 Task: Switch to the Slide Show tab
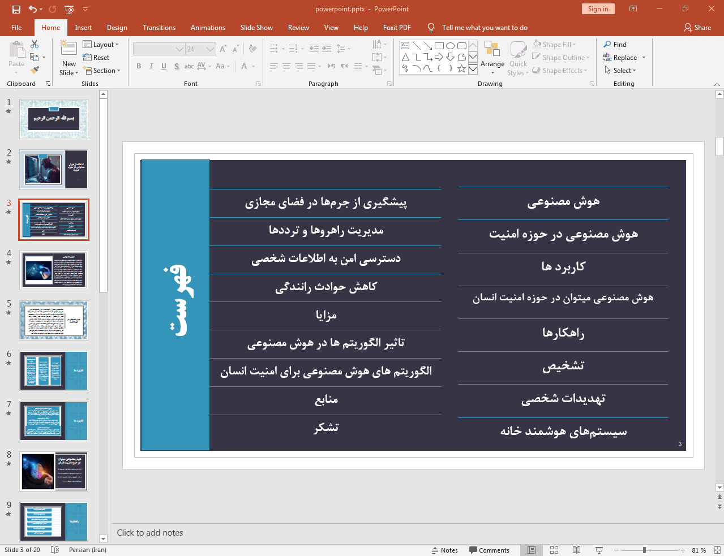coord(256,28)
